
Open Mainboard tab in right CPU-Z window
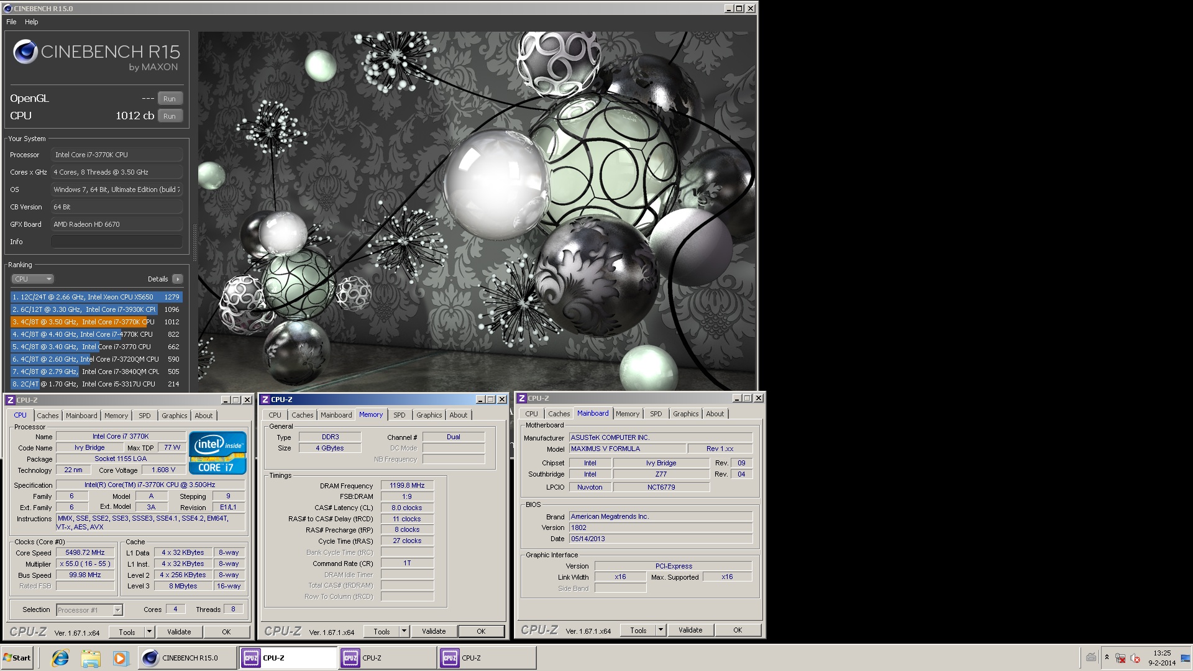(593, 413)
